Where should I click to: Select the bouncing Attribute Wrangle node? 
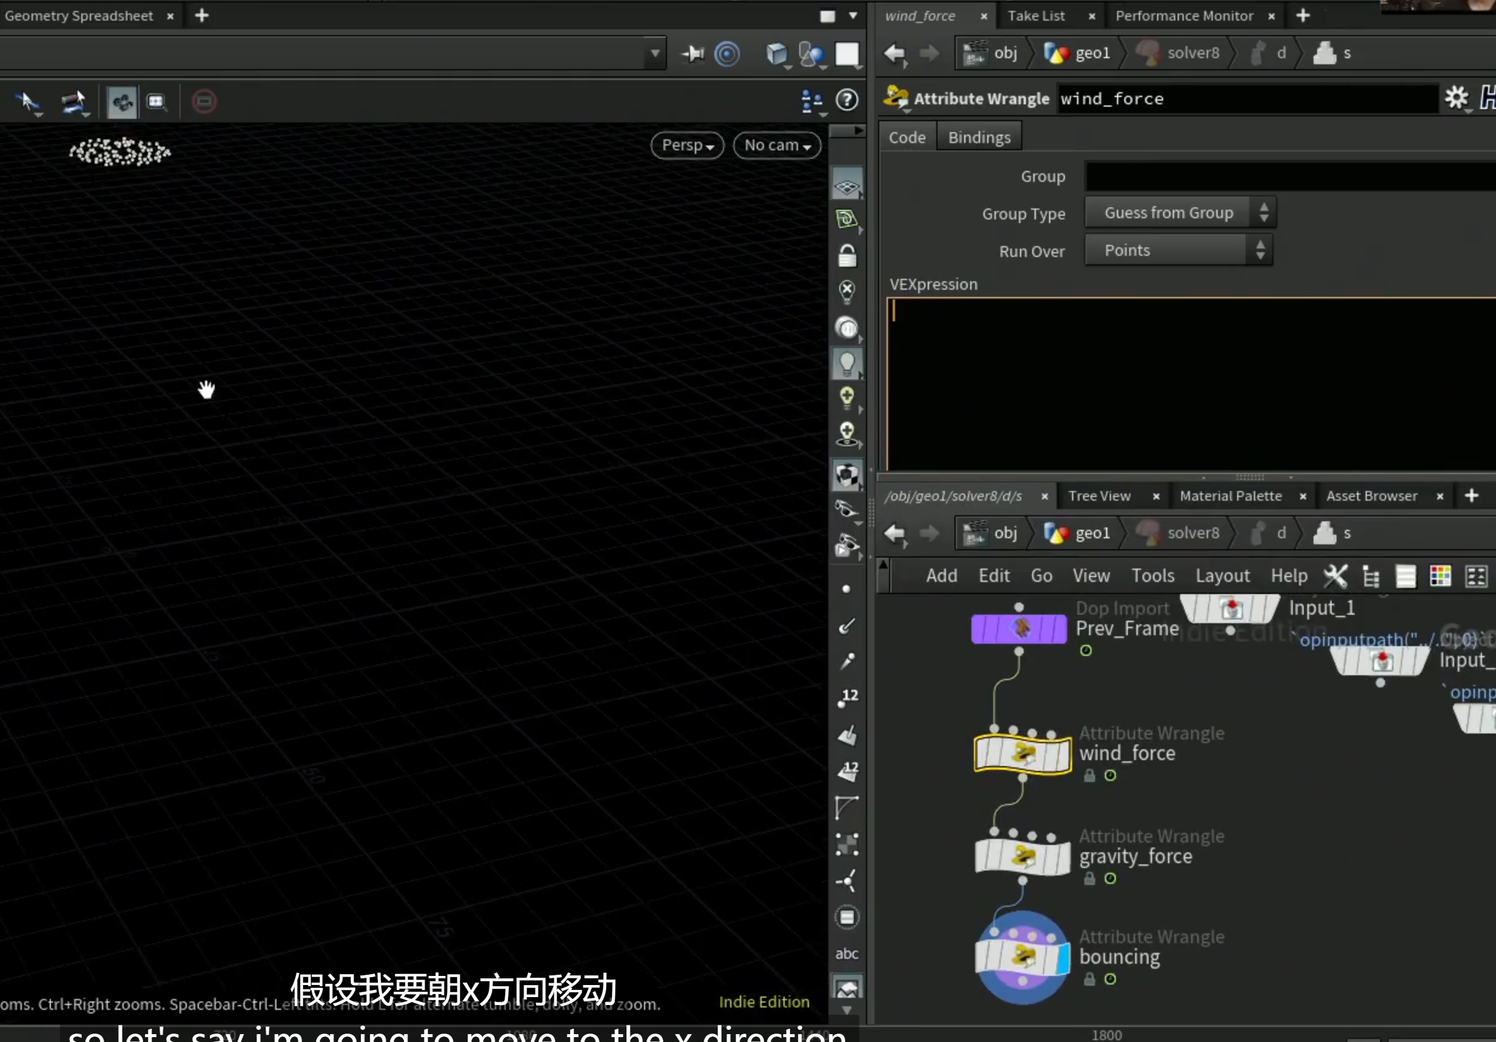1022,957
